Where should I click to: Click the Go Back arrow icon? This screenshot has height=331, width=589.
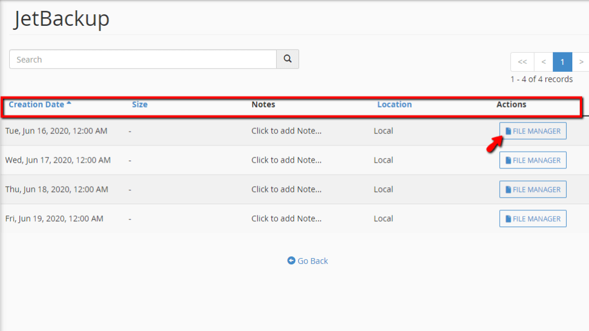291,260
